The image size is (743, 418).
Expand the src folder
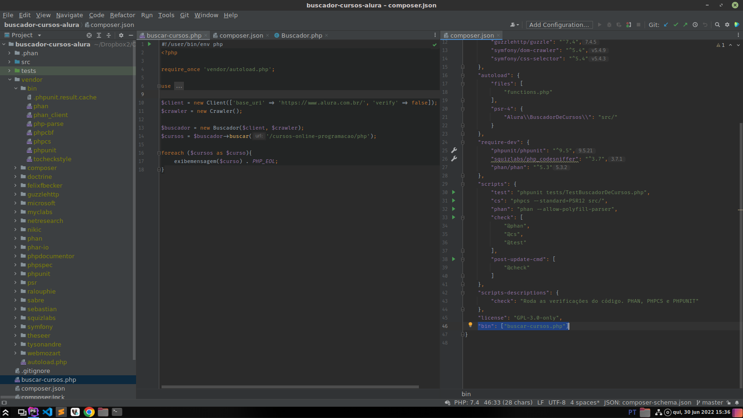click(x=9, y=62)
